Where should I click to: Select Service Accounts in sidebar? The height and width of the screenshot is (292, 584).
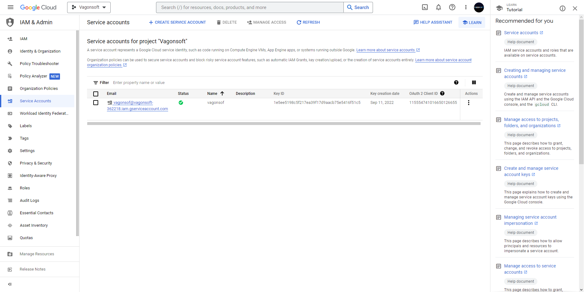click(x=37, y=101)
